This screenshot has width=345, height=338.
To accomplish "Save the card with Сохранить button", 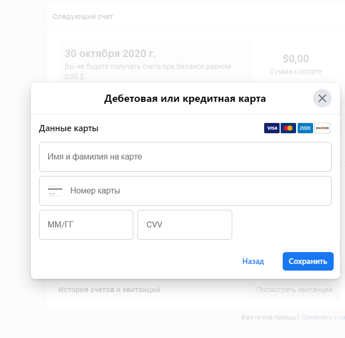I will [307, 261].
